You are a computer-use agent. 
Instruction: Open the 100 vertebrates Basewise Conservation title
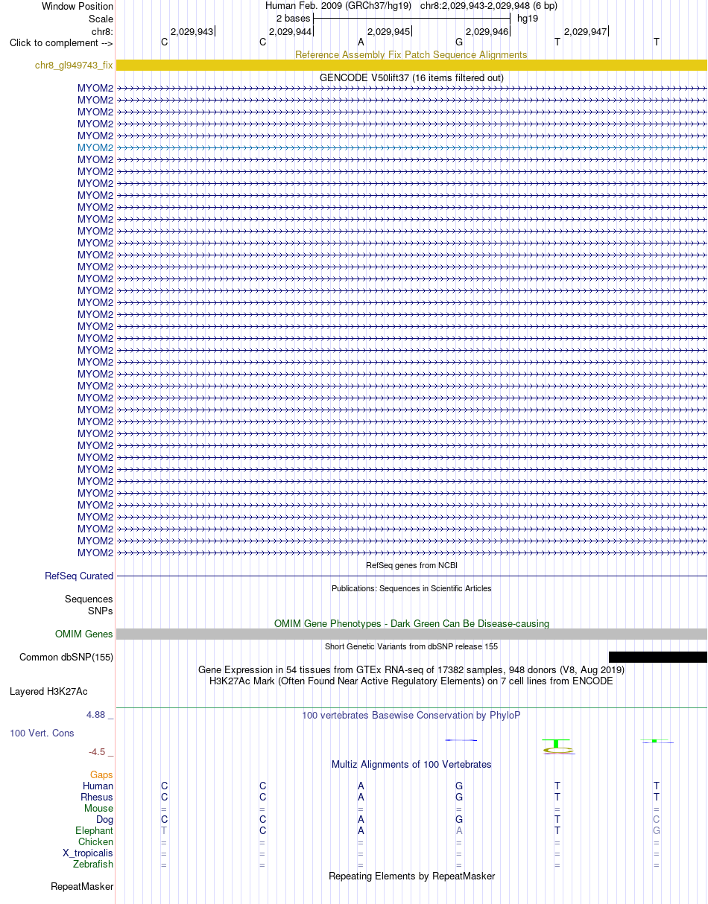click(411, 715)
